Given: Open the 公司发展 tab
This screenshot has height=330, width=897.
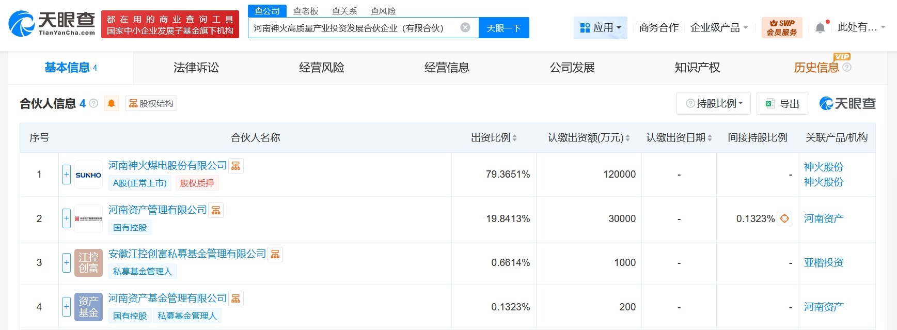Looking at the screenshot, I should pyautogui.click(x=572, y=68).
